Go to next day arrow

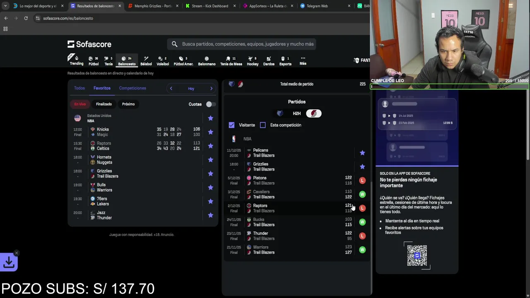pos(211,89)
